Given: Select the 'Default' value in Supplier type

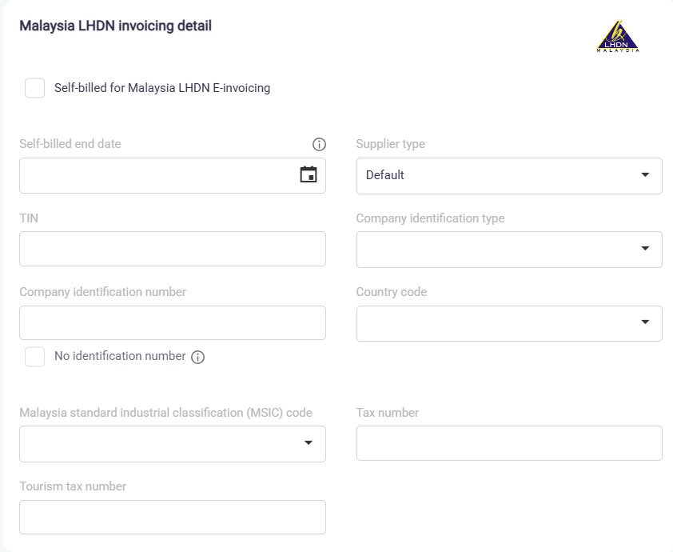Looking at the screenshot, I should pos(385,175).
